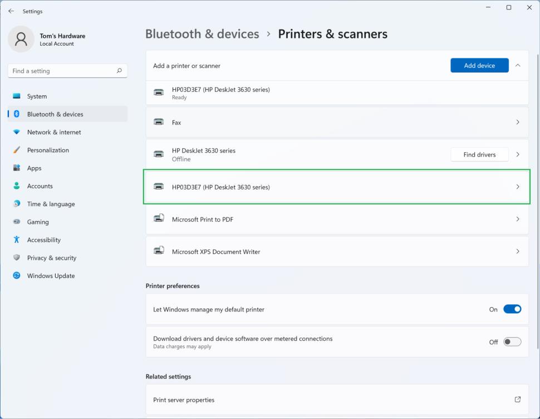The height and width of the screenshot is (419, 540).
Task: Enable download drivers over metered connections toggle
Action: pos(512,342)
